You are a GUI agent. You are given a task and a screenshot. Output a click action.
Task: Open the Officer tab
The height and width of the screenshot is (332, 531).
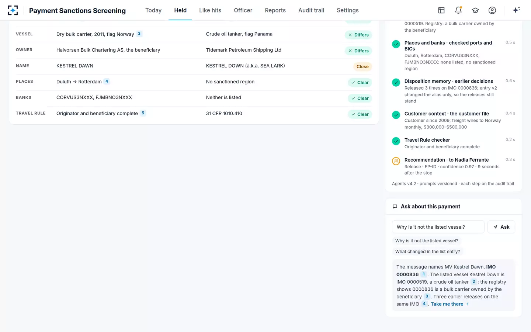(243, 10)
